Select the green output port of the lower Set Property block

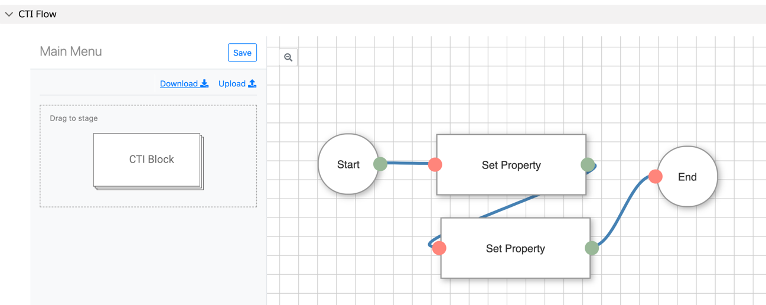[x=592, y=248]
